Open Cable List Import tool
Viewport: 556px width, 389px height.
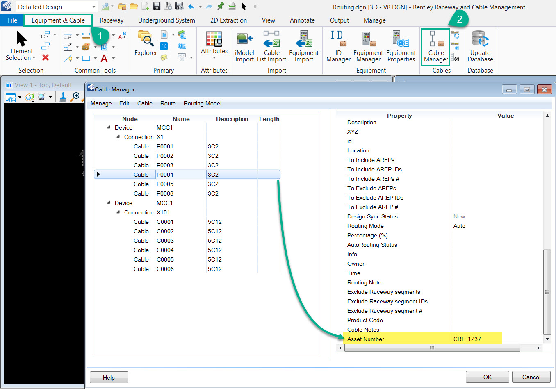tap(271, 47)
